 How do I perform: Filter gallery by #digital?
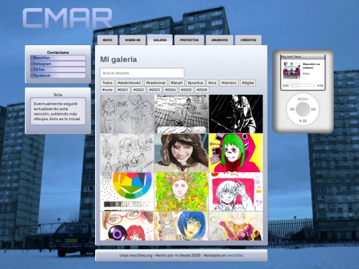coord(248,83)
